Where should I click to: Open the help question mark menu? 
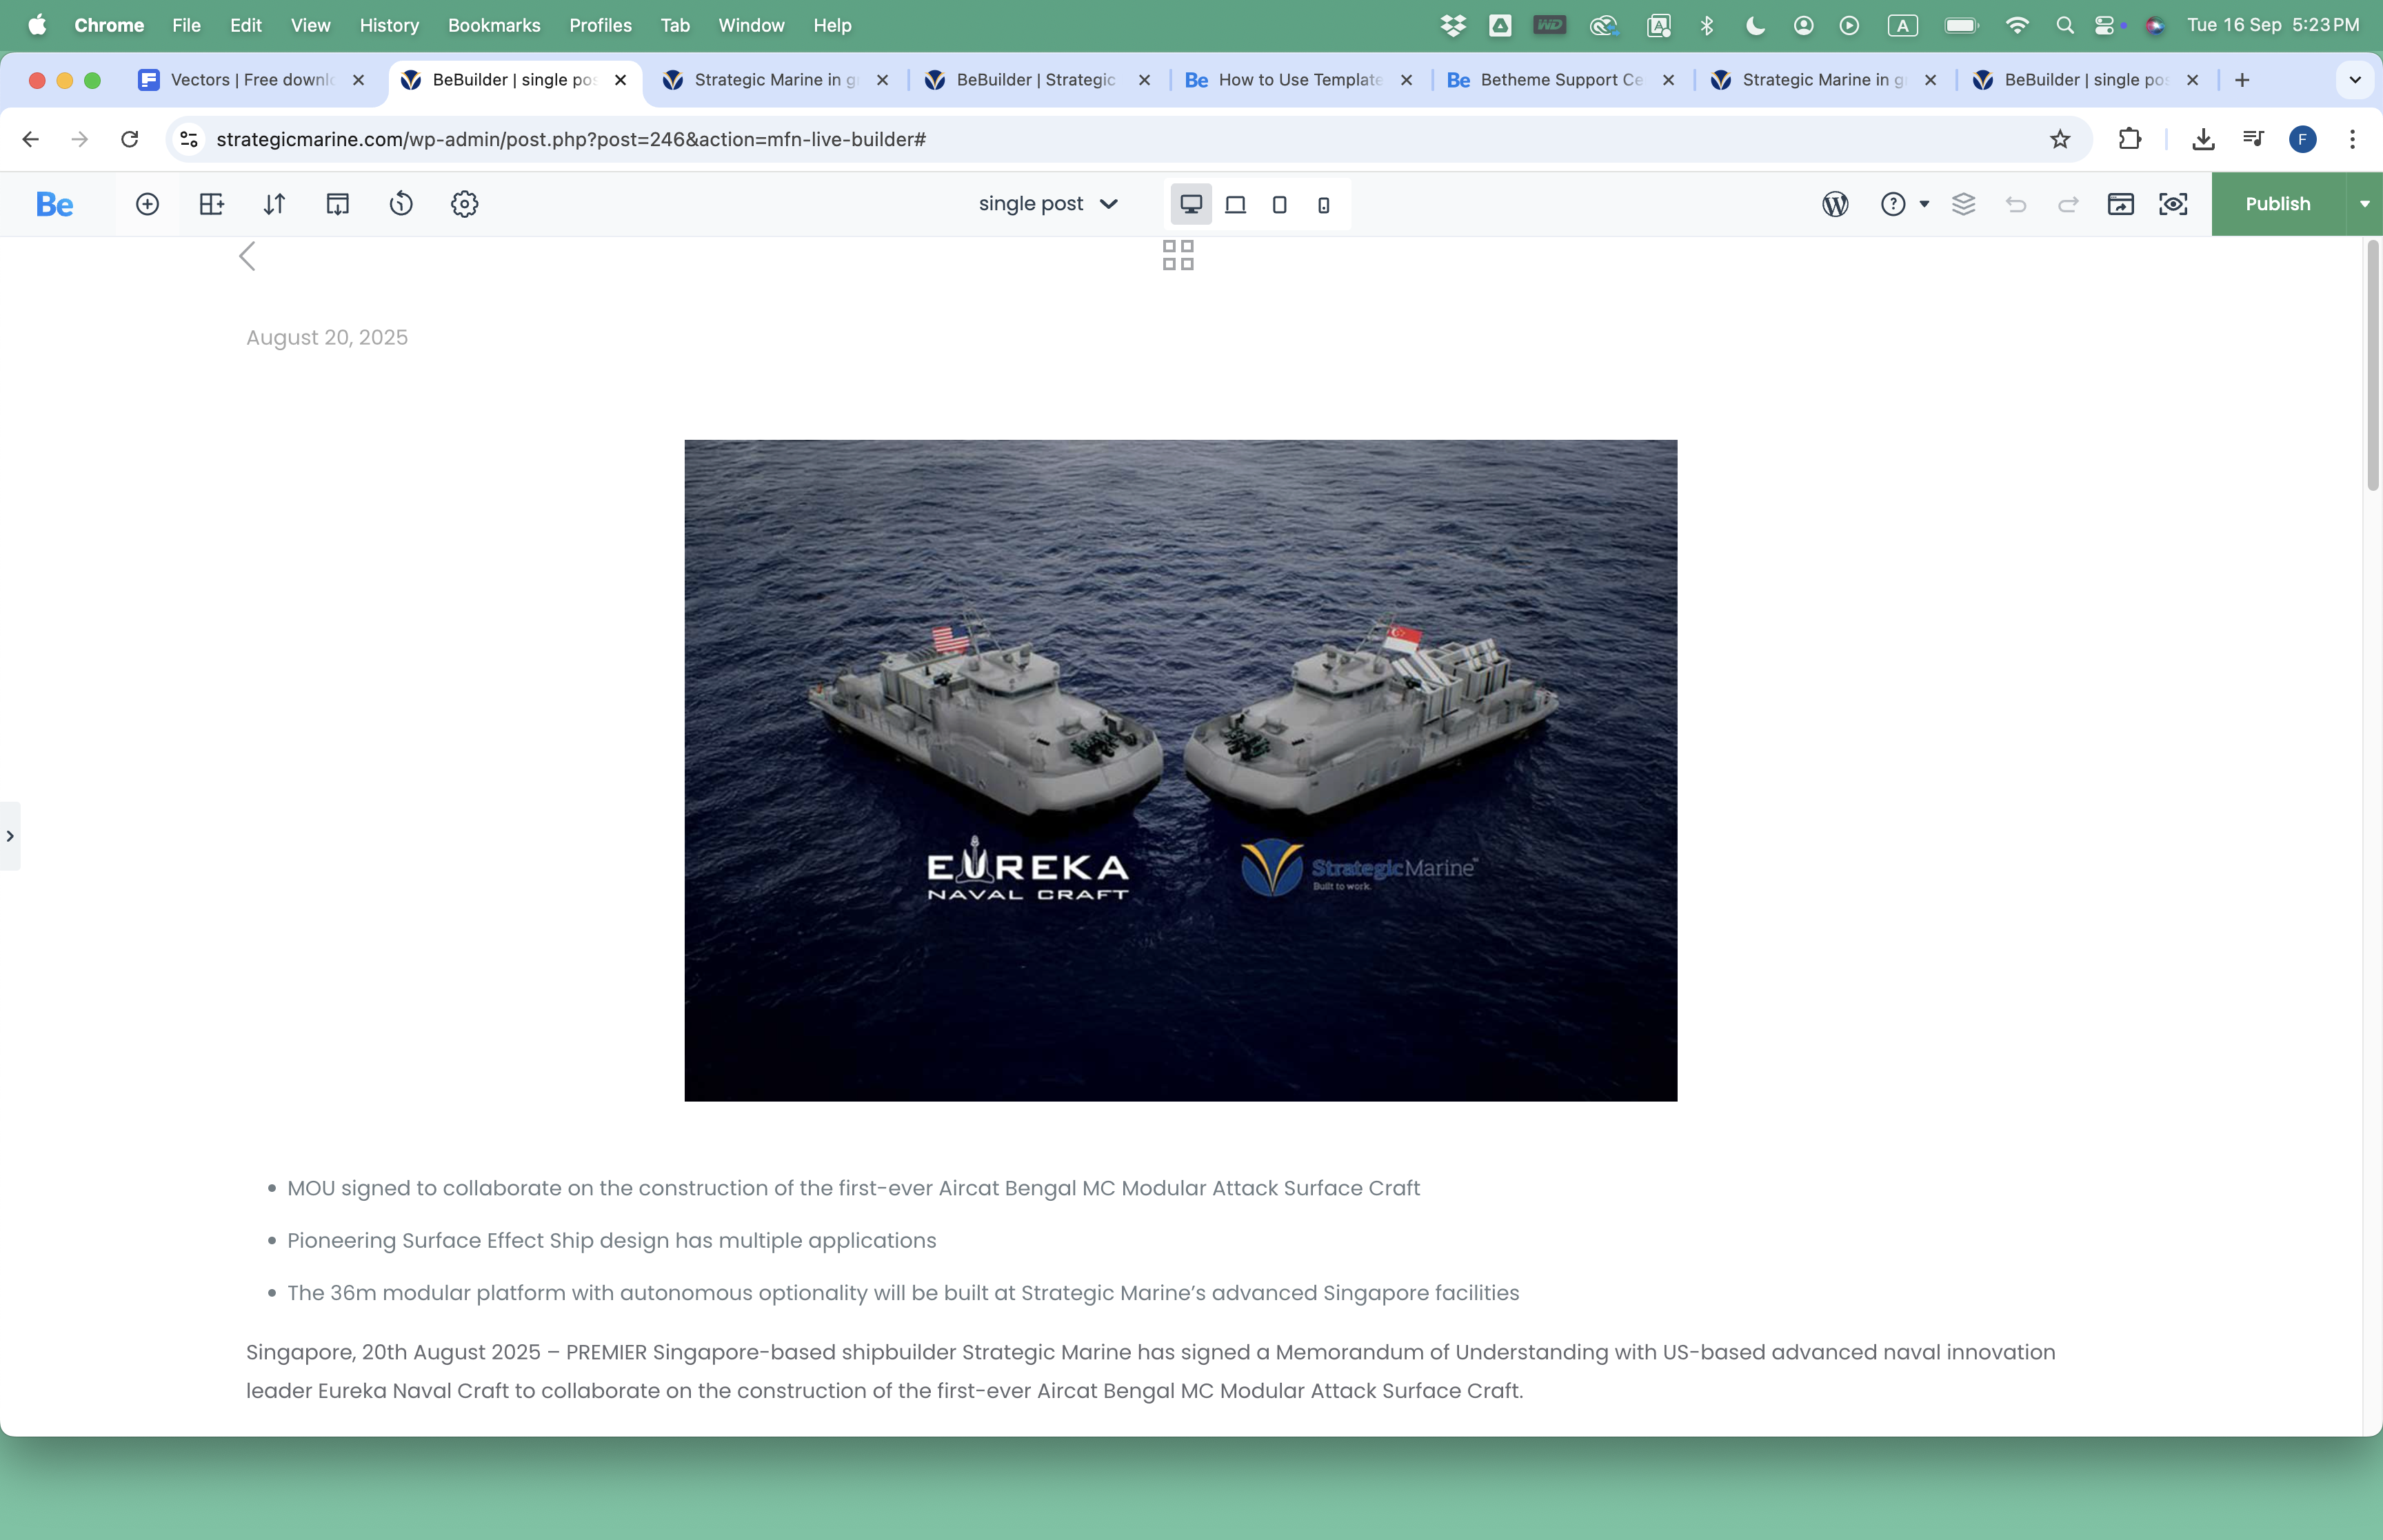coord(1904,204)
